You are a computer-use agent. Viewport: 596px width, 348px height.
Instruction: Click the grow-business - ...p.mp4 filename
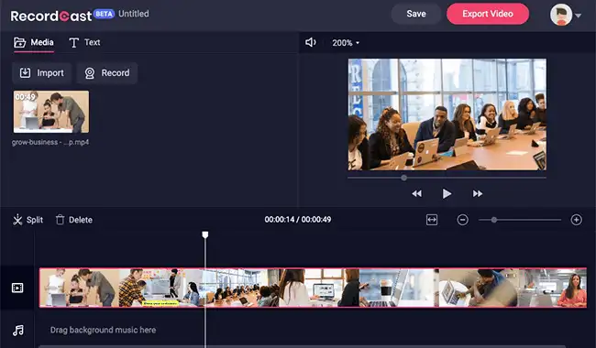point(50,142)
